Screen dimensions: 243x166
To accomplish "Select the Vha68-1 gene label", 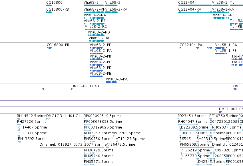I will [x=220, y=3].
